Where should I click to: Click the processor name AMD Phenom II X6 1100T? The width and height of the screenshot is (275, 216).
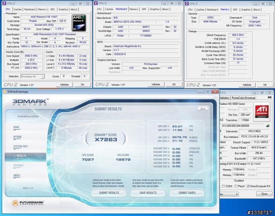click(x=44, y=17)
